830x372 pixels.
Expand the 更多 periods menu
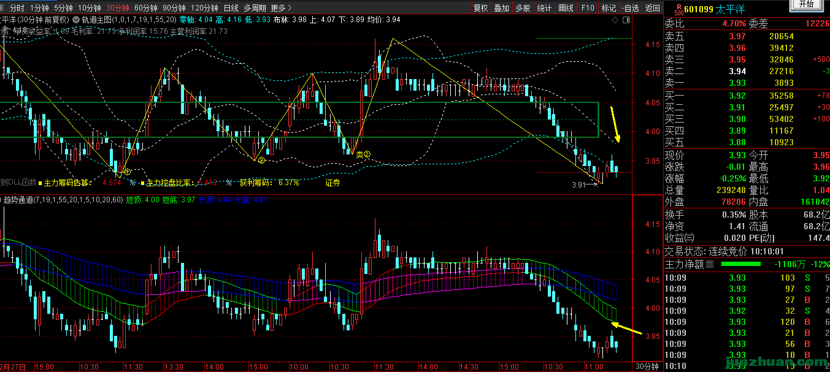pyautogui.click(x=280, y=8)
